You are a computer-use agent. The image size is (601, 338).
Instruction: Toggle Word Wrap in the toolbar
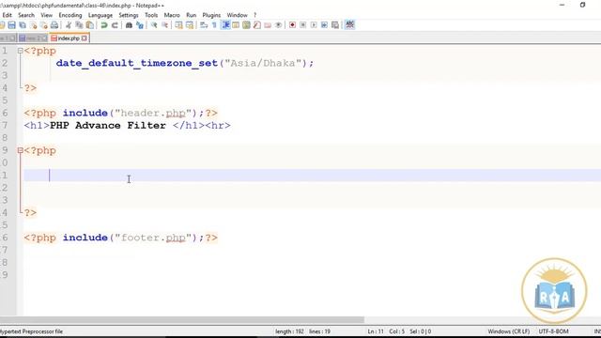204,25
